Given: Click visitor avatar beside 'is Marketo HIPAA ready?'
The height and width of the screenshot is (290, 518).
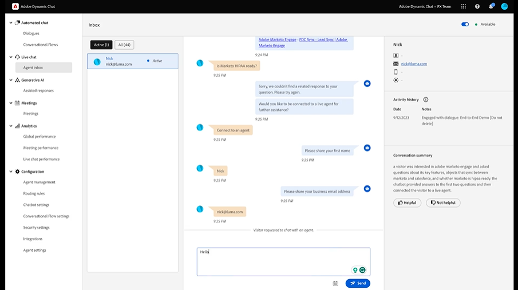Looking at the screenshot, I should [x=200, y=63].
